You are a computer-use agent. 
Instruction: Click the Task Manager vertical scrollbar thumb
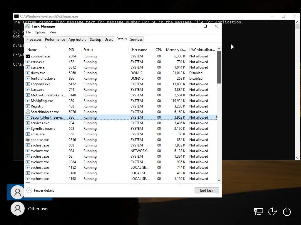pos(219,67)
